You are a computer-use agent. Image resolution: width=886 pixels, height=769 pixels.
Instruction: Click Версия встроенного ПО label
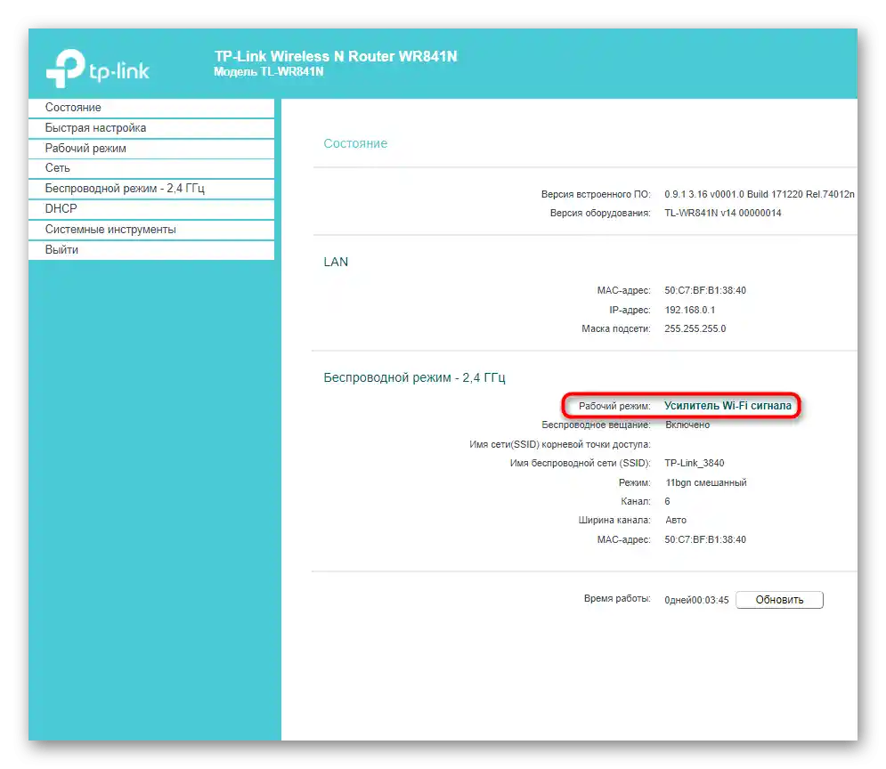click(x=596, y=194)
